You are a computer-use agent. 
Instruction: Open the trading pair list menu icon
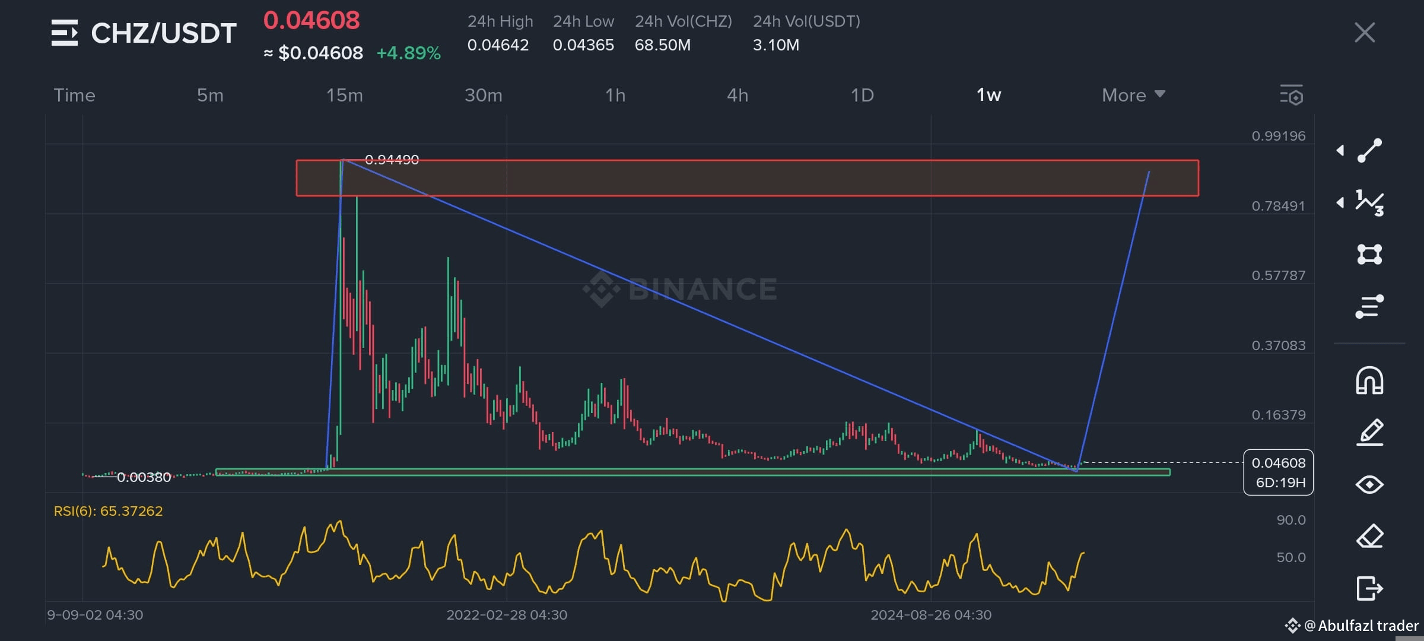(64, 33)
